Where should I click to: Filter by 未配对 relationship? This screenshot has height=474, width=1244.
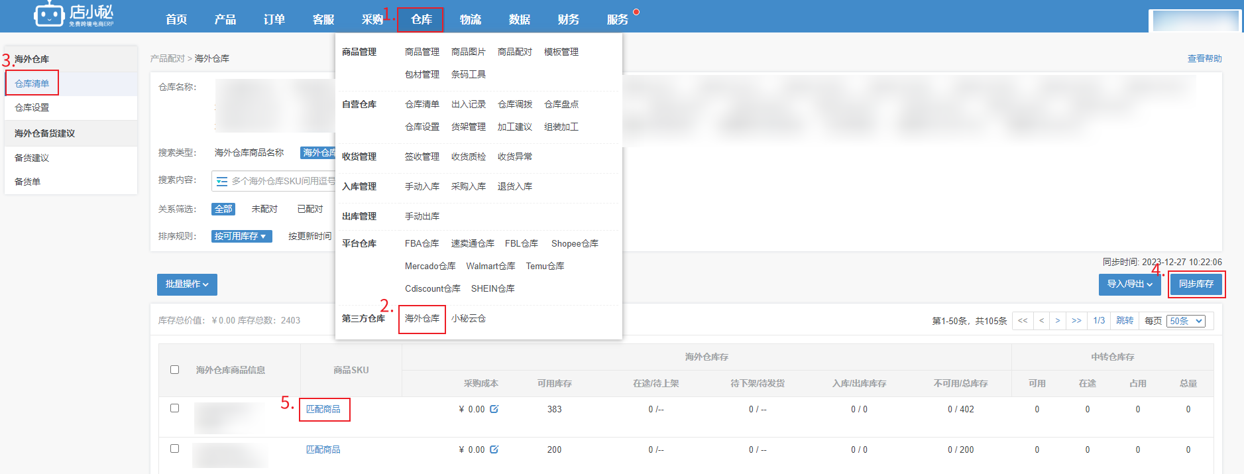[x=264, y=209]
